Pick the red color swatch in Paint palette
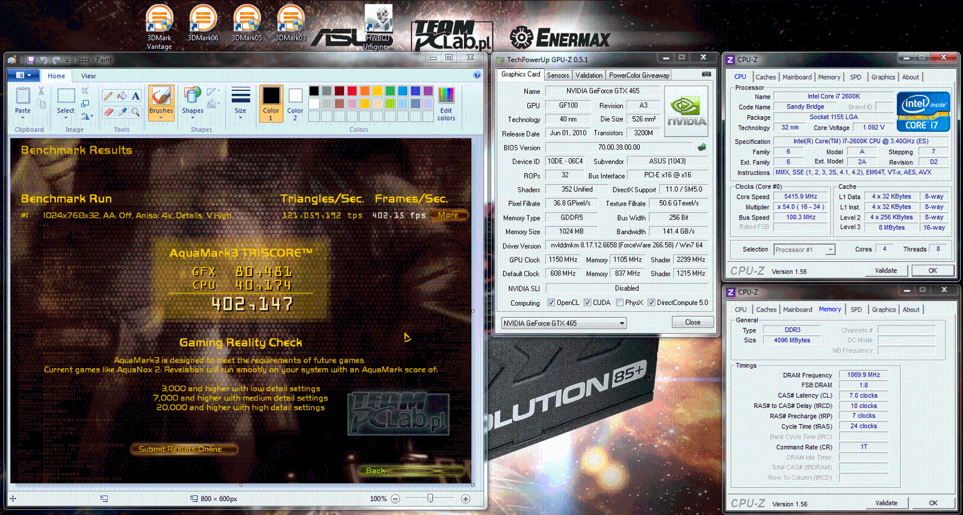The image size is (963, 515). tap(352, 91)
